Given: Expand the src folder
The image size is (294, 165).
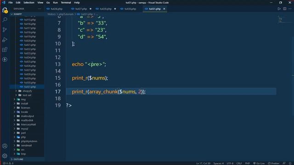Looking at the screenshot, I should tap(23, 150).
